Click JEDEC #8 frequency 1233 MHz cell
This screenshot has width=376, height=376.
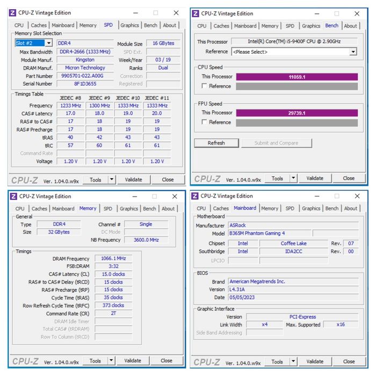[70, 105]
